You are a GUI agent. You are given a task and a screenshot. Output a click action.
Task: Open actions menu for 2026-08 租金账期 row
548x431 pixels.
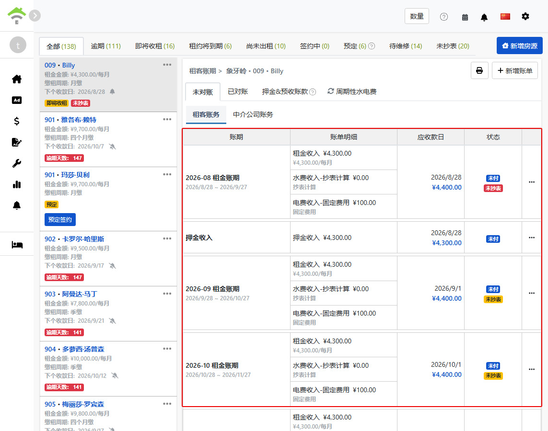[x=532, y=182]
